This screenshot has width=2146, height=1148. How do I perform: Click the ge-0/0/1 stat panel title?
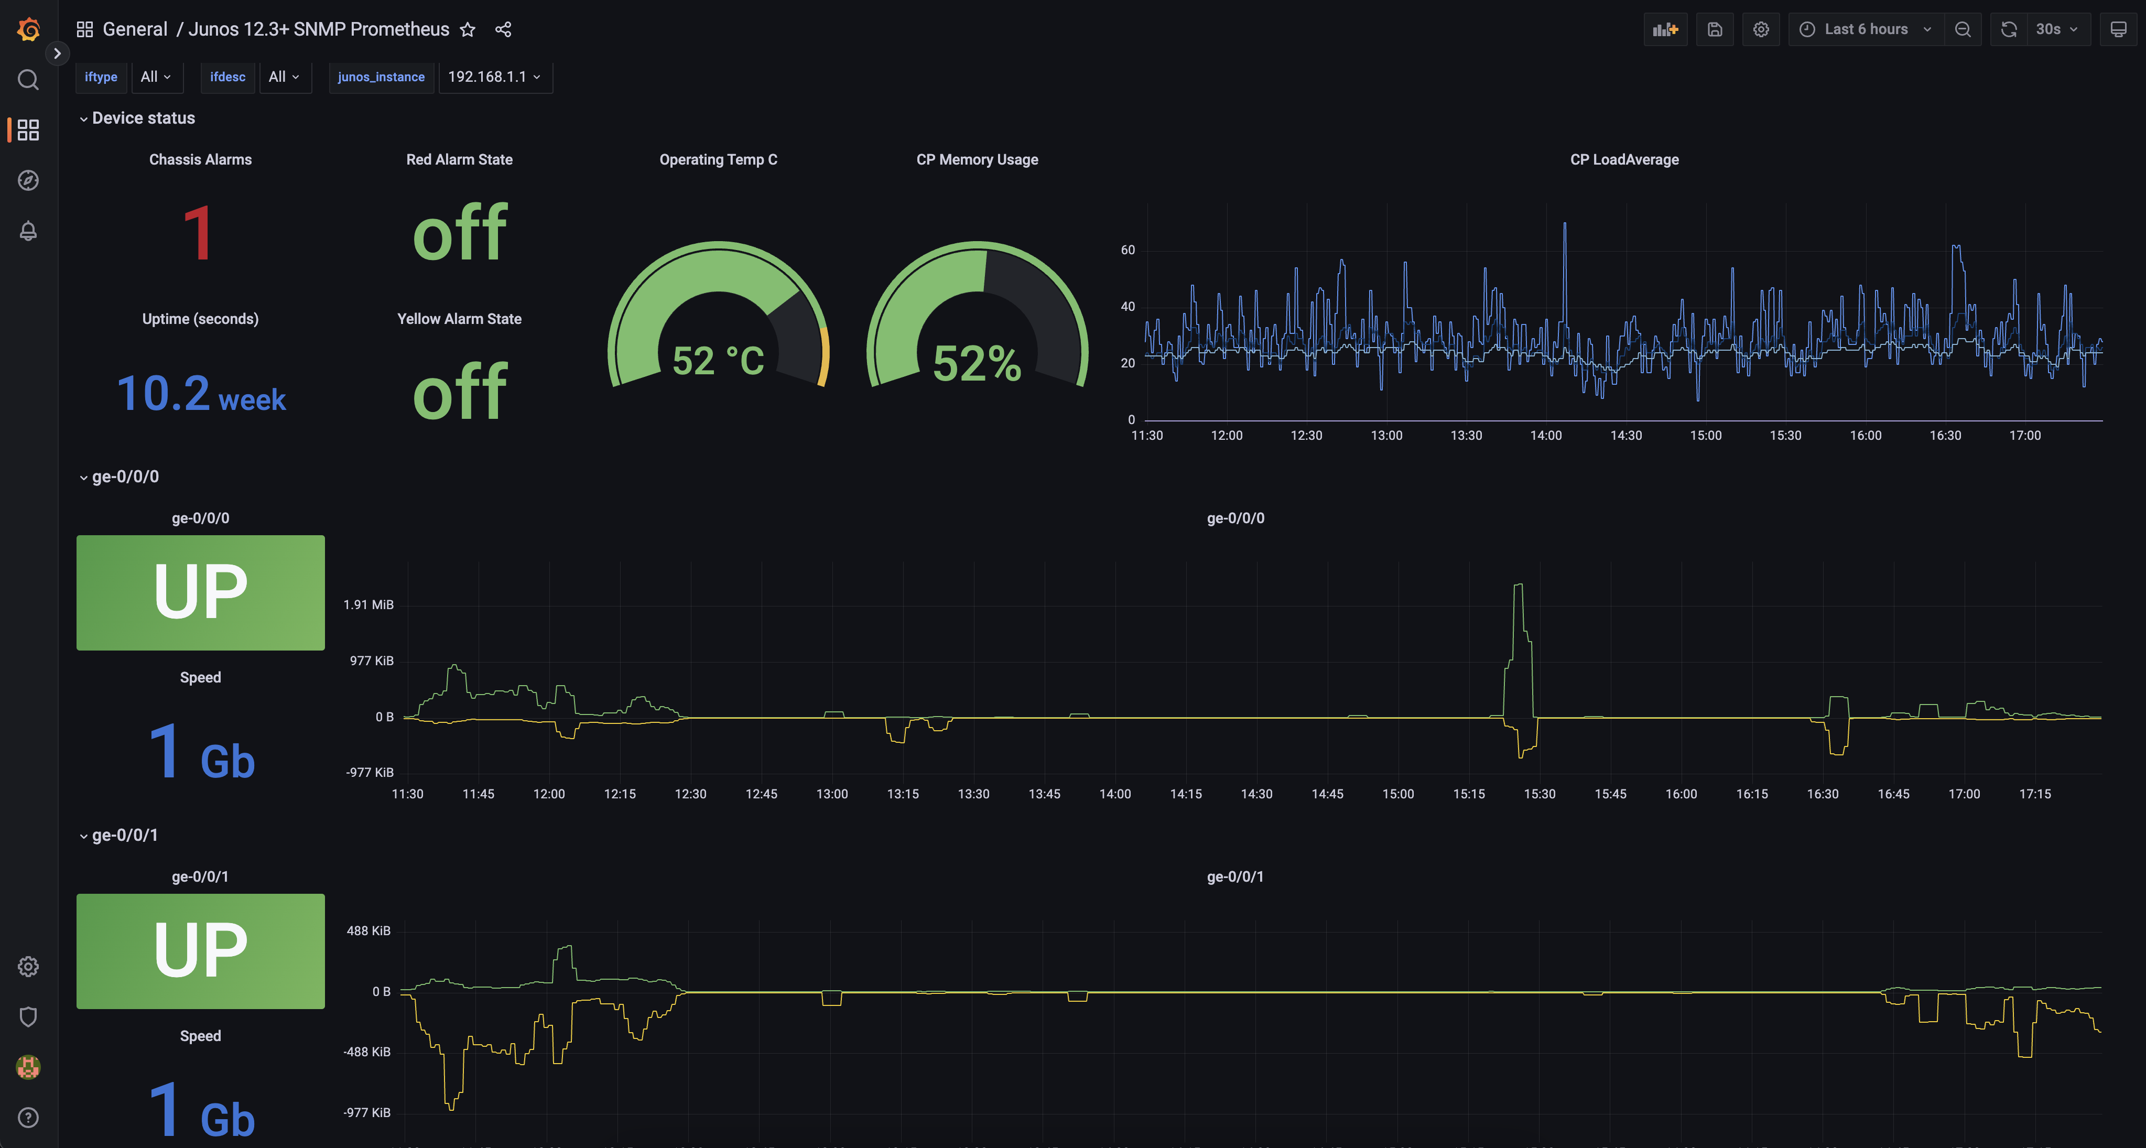[x=200, y=876]
